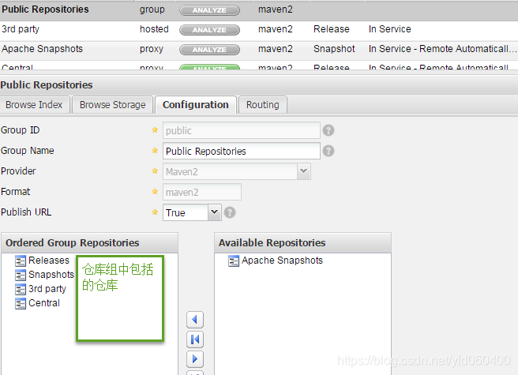Click the Apache Snapshots icon in Available Repositories
Screen dimensions: 518x375
tap(234, 261)
